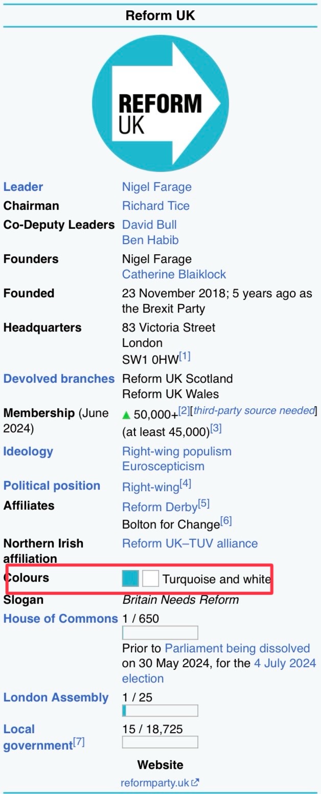Open the David Bull link
Image resolution: width=321 pixels, height=794 pixels.
(149, 225)
